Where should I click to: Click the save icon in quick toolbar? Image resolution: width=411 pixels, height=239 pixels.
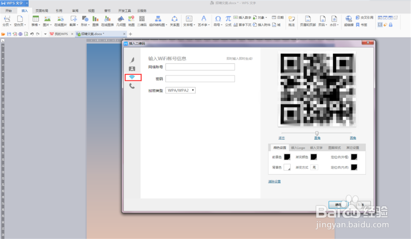pyautogui.click(x=9, y=34)
